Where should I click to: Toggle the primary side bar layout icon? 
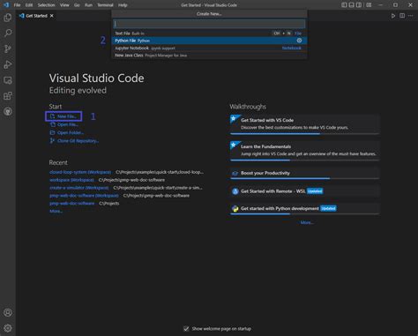344,5
